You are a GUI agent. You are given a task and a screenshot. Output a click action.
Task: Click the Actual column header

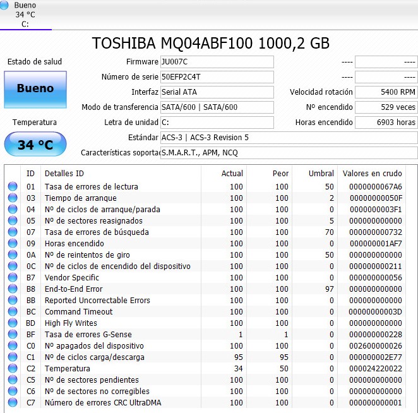pyautogui.click(x=224, y=173)
